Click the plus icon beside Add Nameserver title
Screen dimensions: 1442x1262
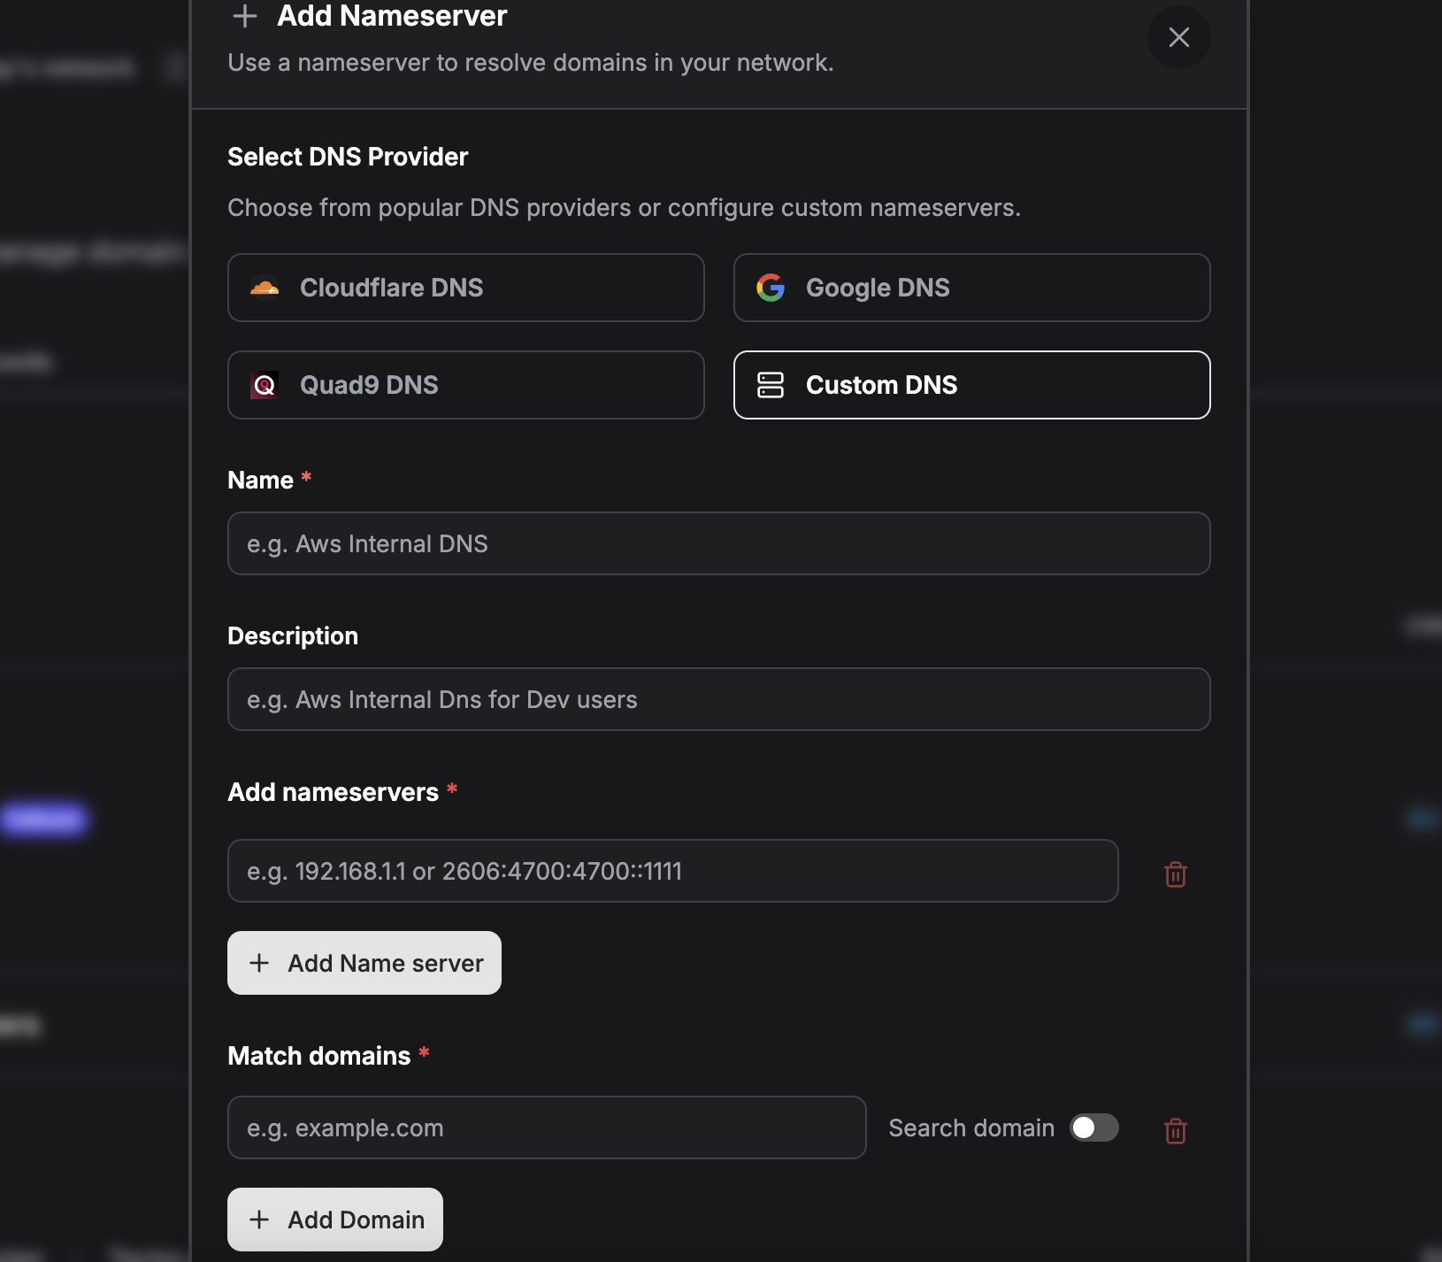(x=245, y=16)
